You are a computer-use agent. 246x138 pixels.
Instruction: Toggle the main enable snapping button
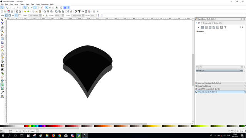[x=2, y=8]
